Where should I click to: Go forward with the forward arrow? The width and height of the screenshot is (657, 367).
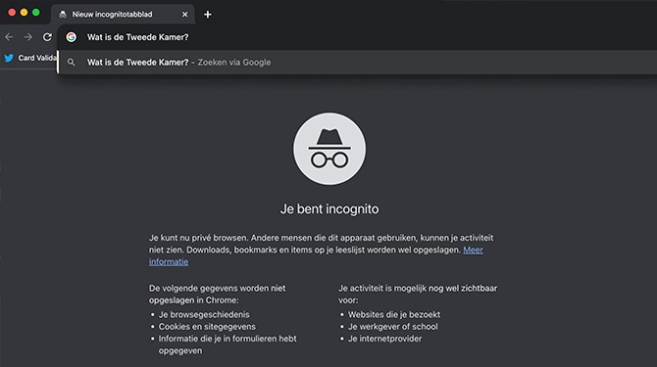[28, 37]
